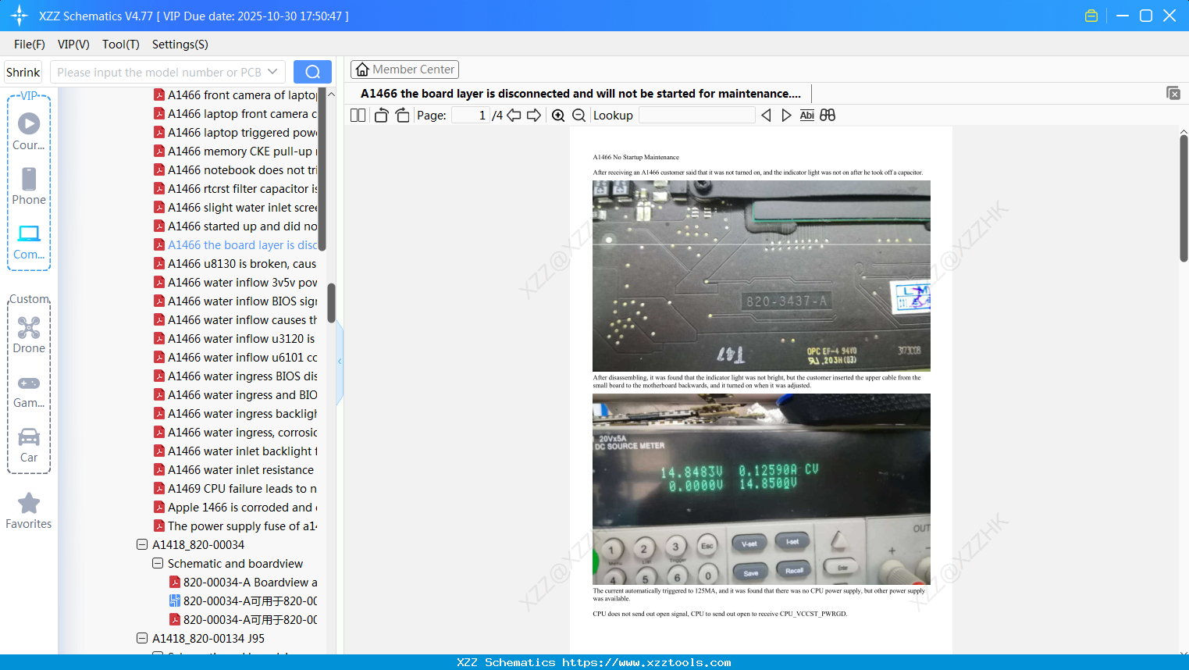Click the document vertical scrollbar thumb
Image resolution: width=1189 pixels, height=670 pixels.
pos(1184,198)
